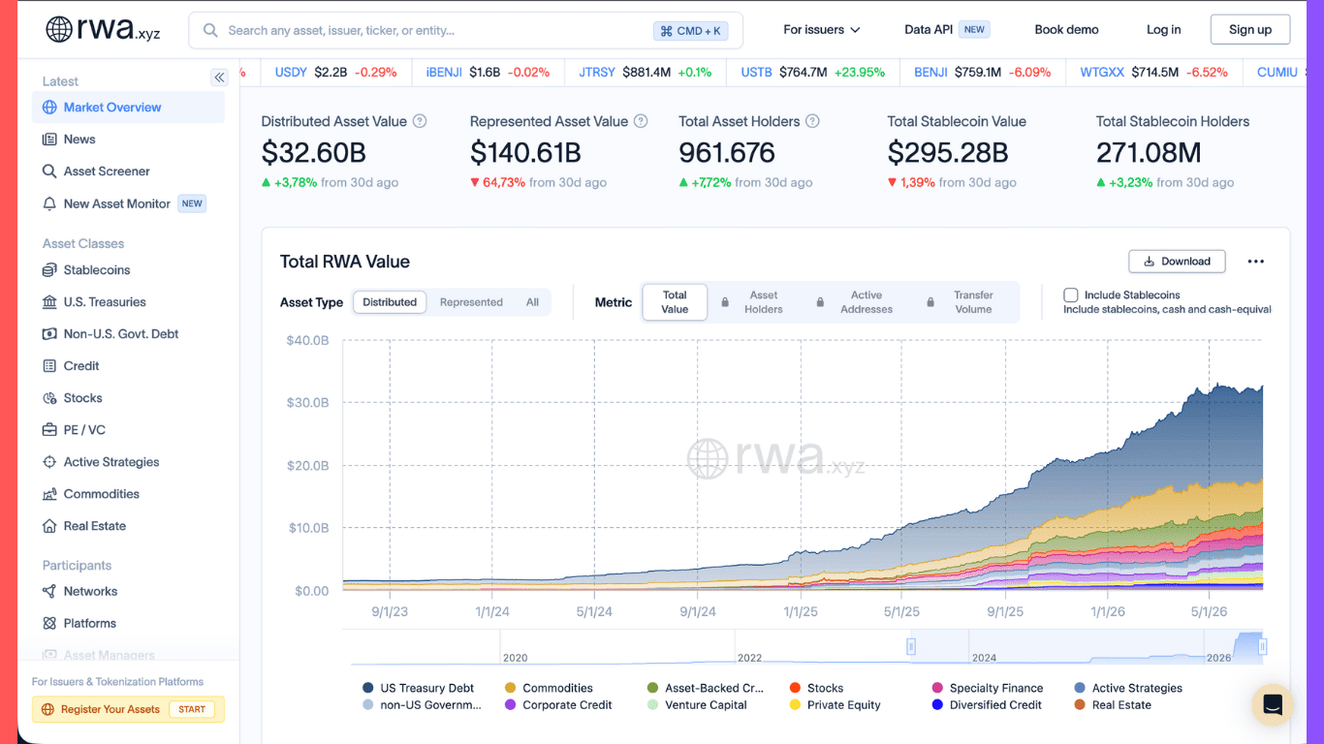Click the search input field
Viewport: 1324px width, 744px height.
pos(465,30)
